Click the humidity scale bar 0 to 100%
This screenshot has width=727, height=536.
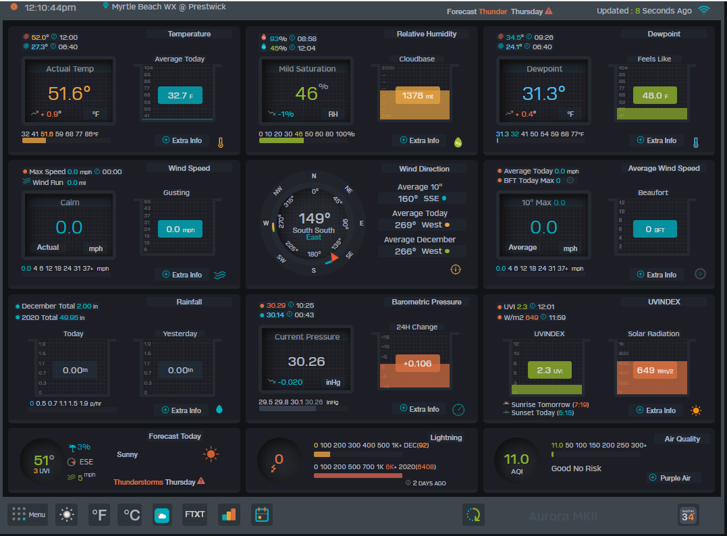[x=304, y=140]
